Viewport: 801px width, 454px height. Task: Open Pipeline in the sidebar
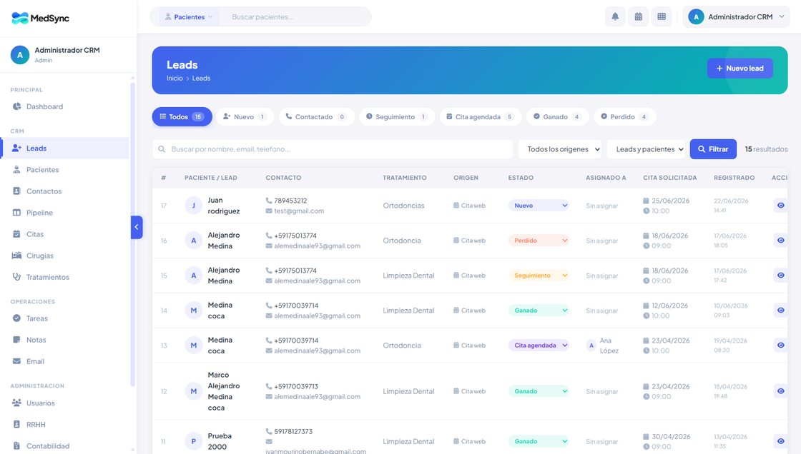point(64,213)
